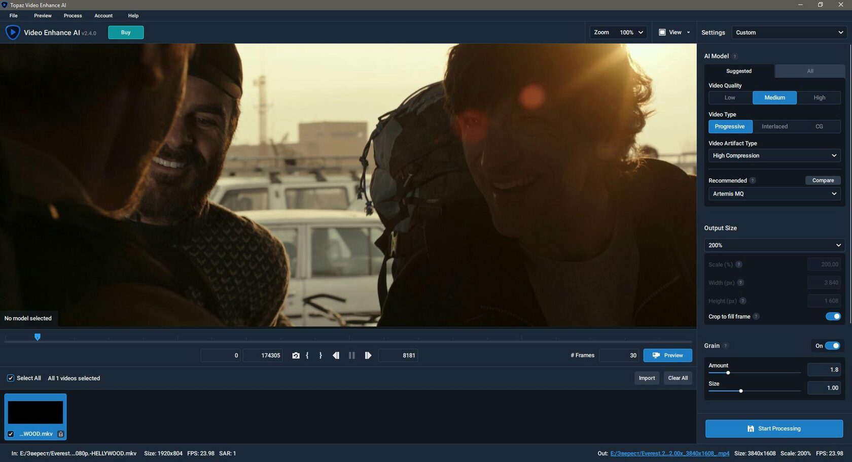
Task: Open the output file path link
Action: pyautogui.click(x=669, y=453)
